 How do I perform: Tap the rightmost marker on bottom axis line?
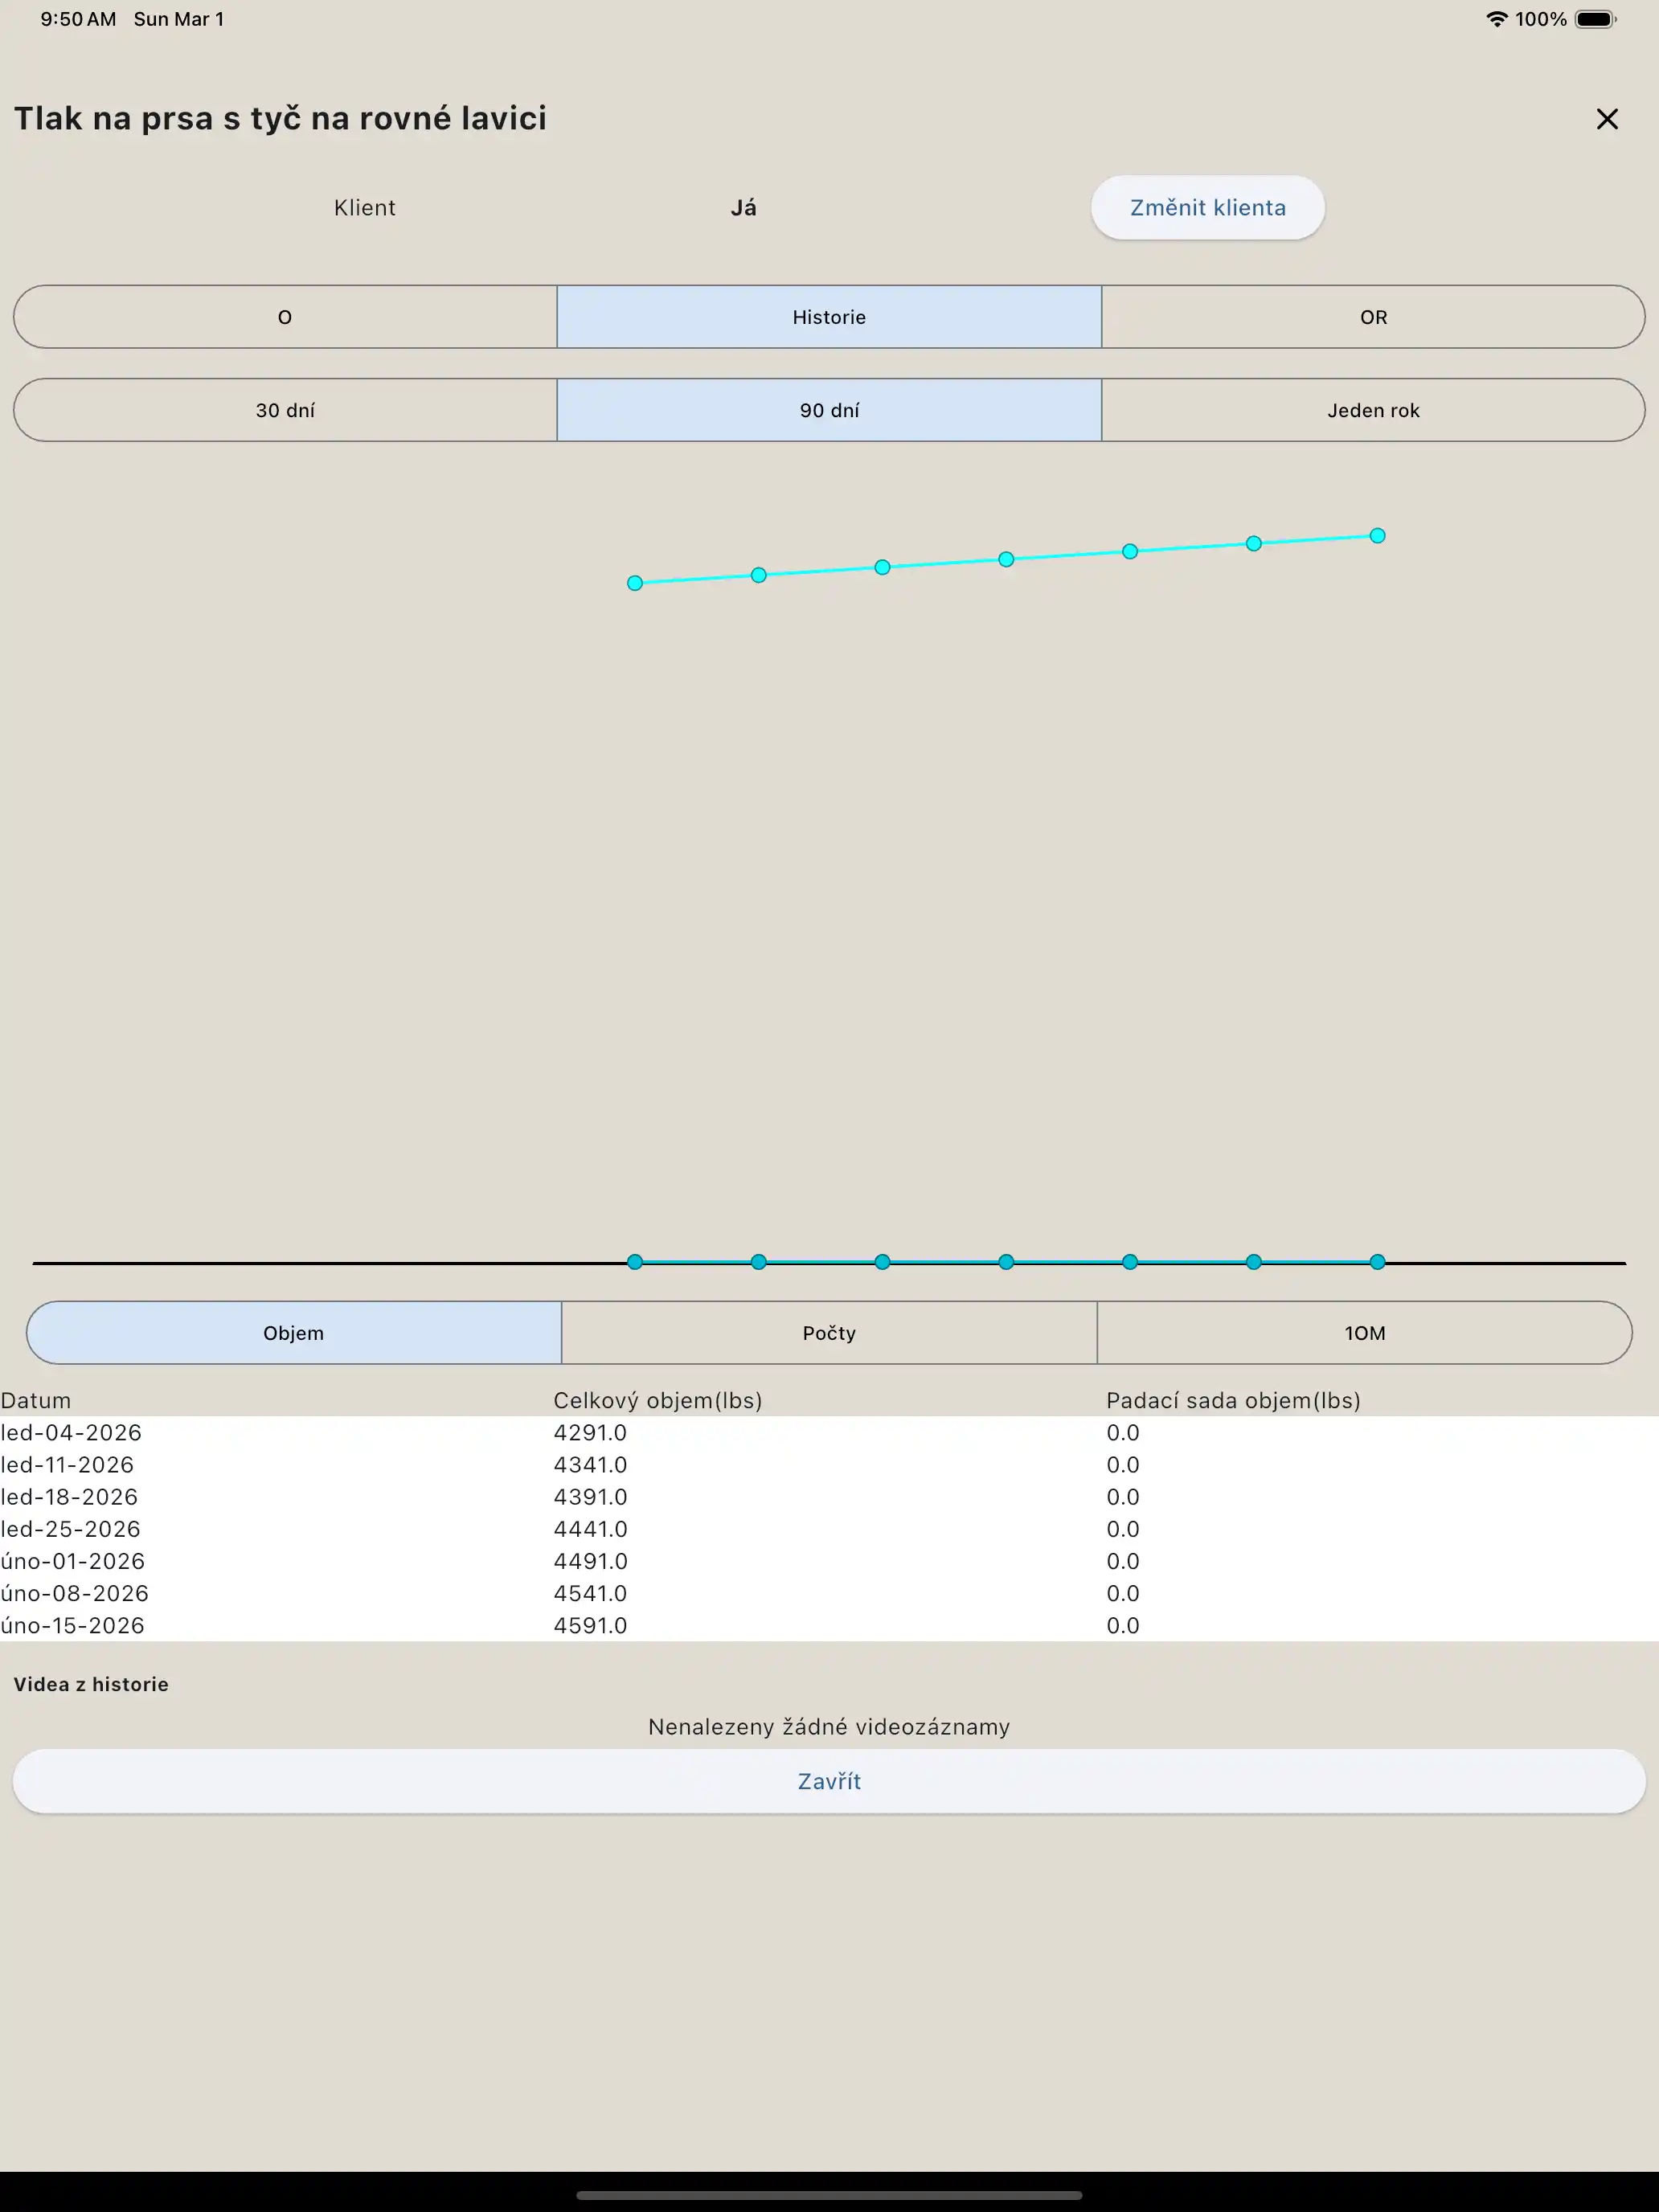pos(1377,1262)
